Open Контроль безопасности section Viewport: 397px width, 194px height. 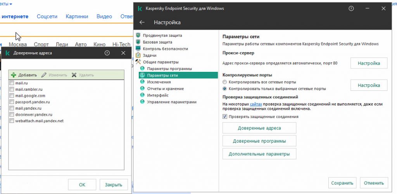pyautogui.click(x=165, y=48)
